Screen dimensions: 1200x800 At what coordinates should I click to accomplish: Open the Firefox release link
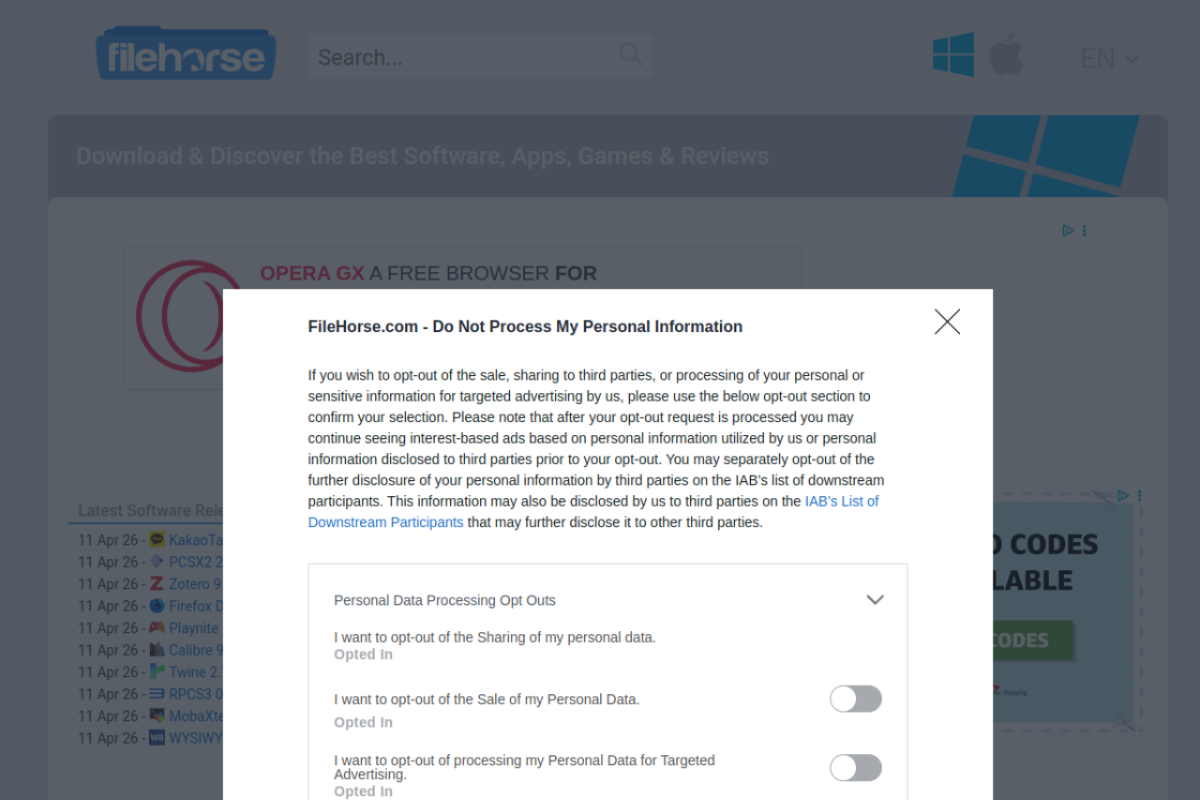pyautogui.click(x=195, y=606)
